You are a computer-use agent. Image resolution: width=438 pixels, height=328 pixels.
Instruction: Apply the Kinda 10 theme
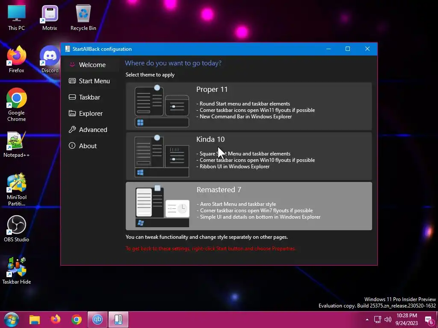[249, 156]
